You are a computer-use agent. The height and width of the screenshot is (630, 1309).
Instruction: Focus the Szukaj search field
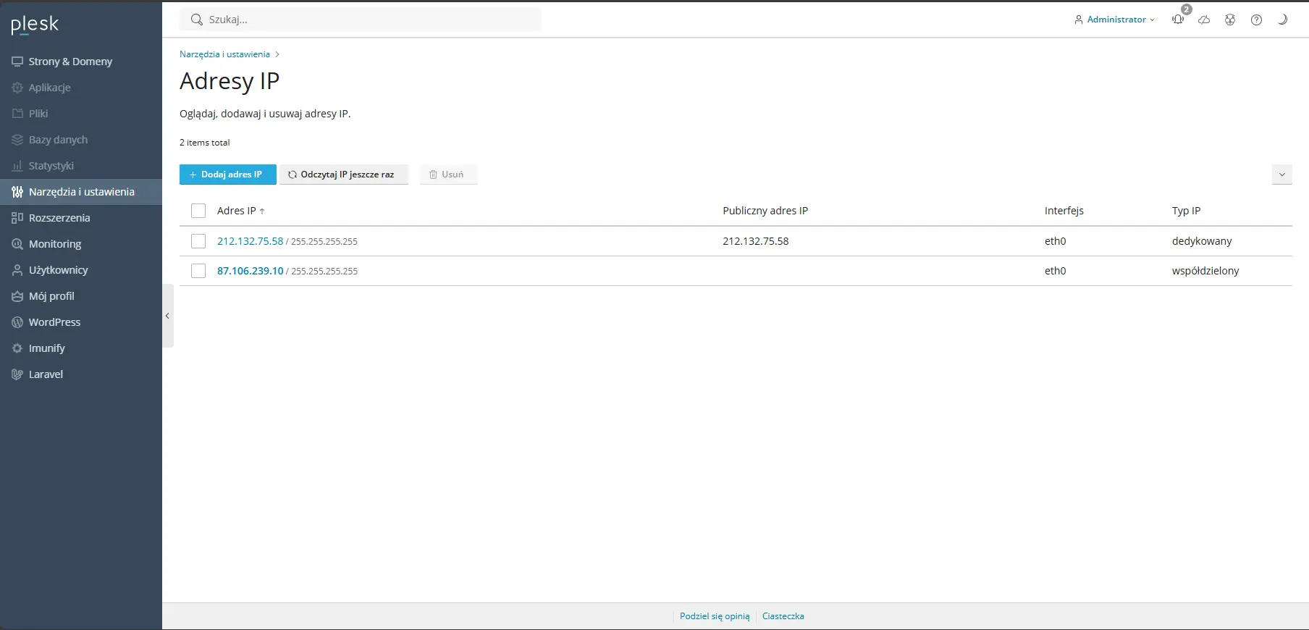pos(361,20)
